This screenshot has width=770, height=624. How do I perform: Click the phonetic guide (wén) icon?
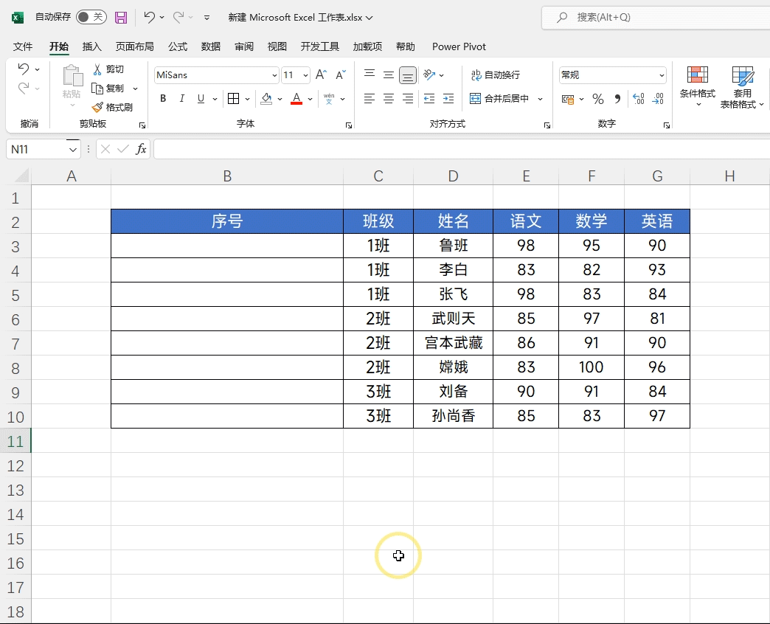click(329, 99)
